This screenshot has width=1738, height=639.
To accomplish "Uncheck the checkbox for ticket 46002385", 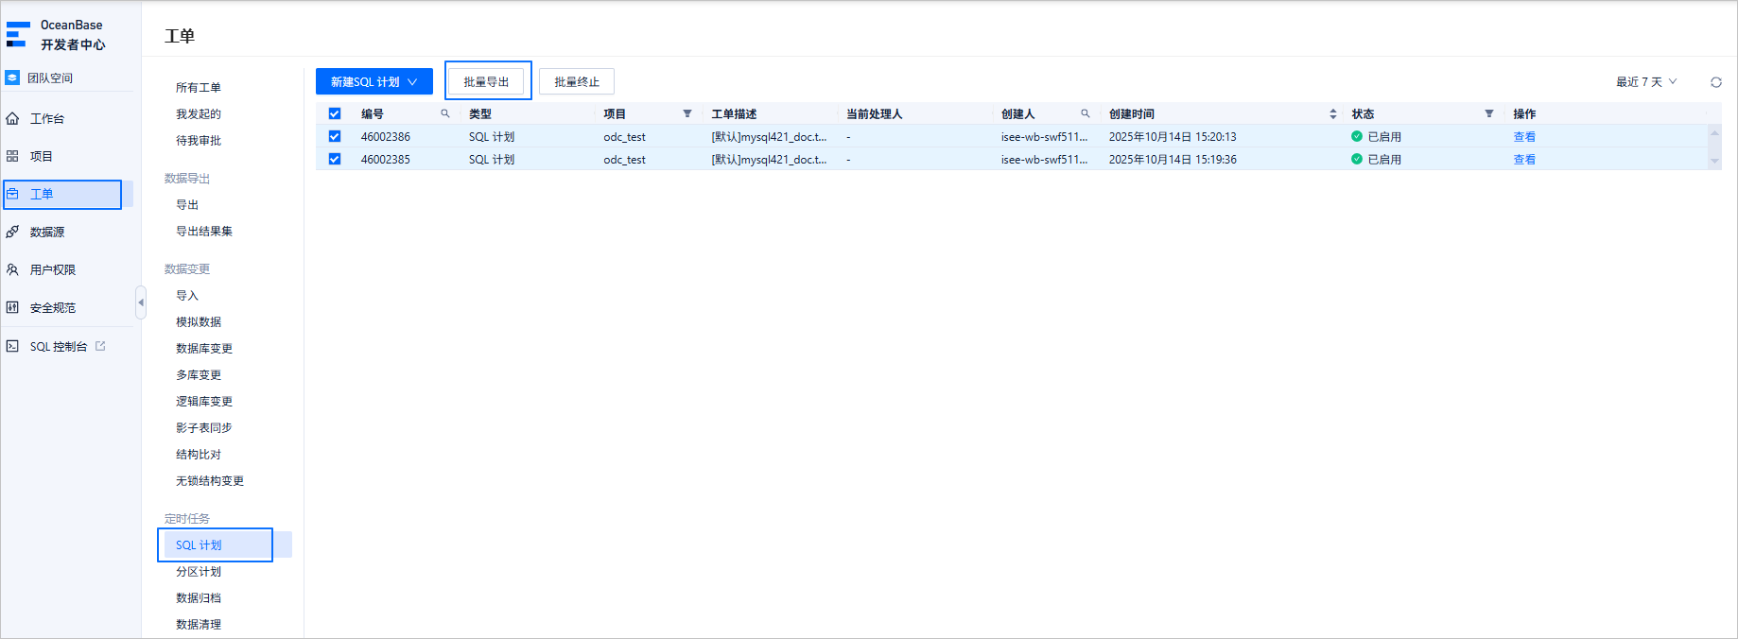I will coord(335,159).
